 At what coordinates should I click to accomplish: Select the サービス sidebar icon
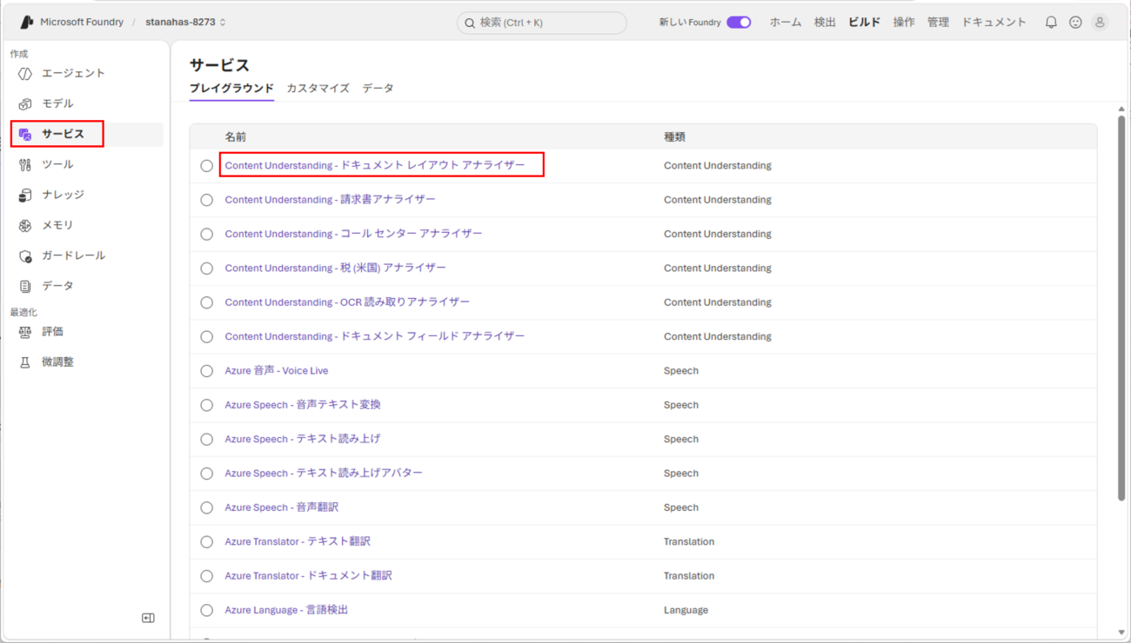point(25,135)
